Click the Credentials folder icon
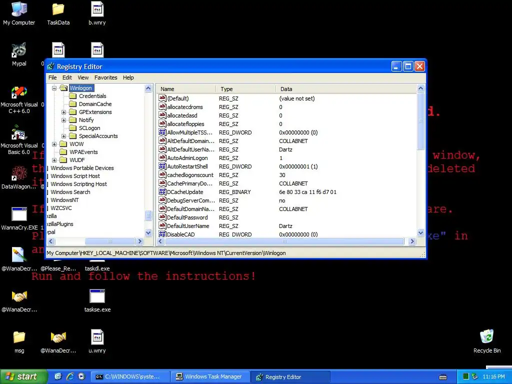Screen dimensions: 512x384 [x=73, y=96]
